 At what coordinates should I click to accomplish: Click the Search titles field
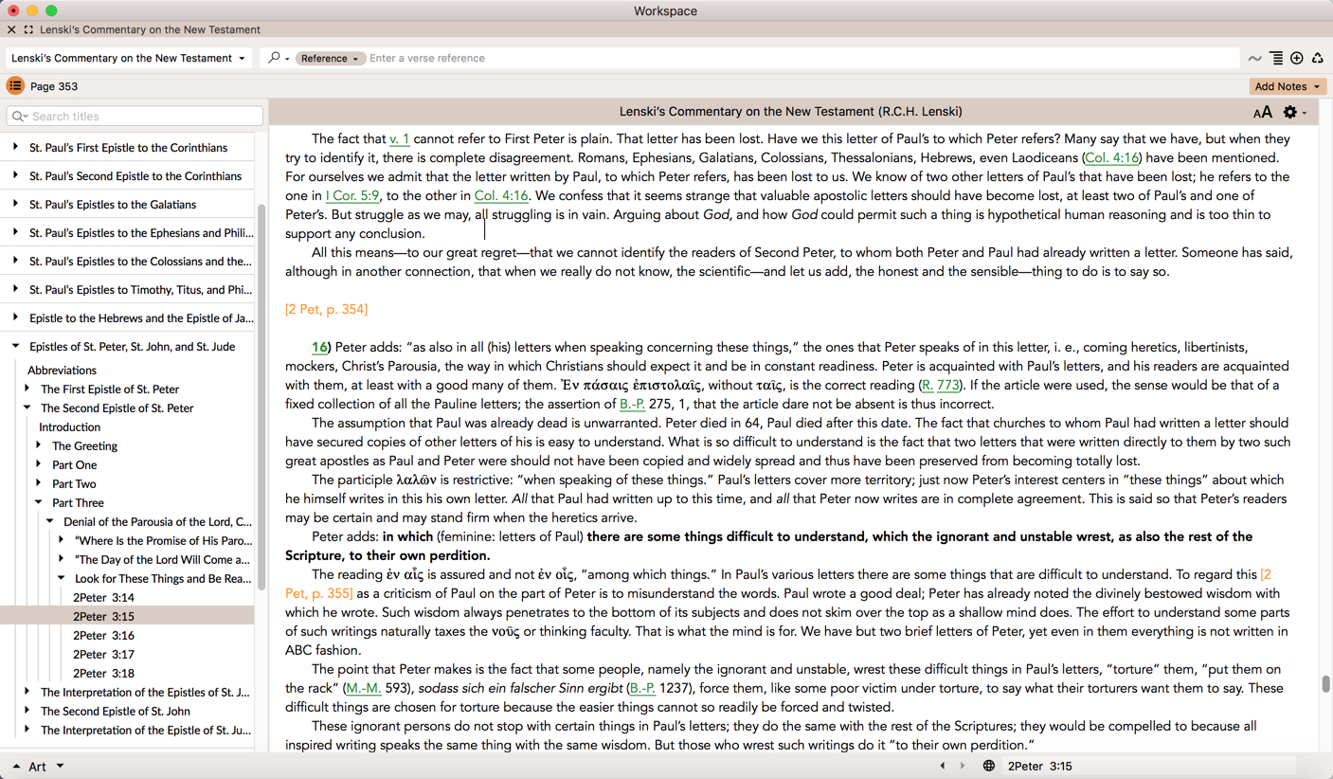135,116
